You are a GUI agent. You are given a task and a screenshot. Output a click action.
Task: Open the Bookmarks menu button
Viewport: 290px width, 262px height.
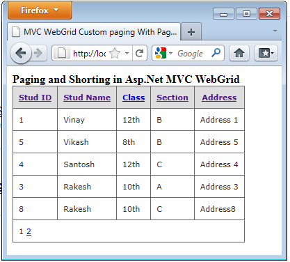(x=266, y=53)
